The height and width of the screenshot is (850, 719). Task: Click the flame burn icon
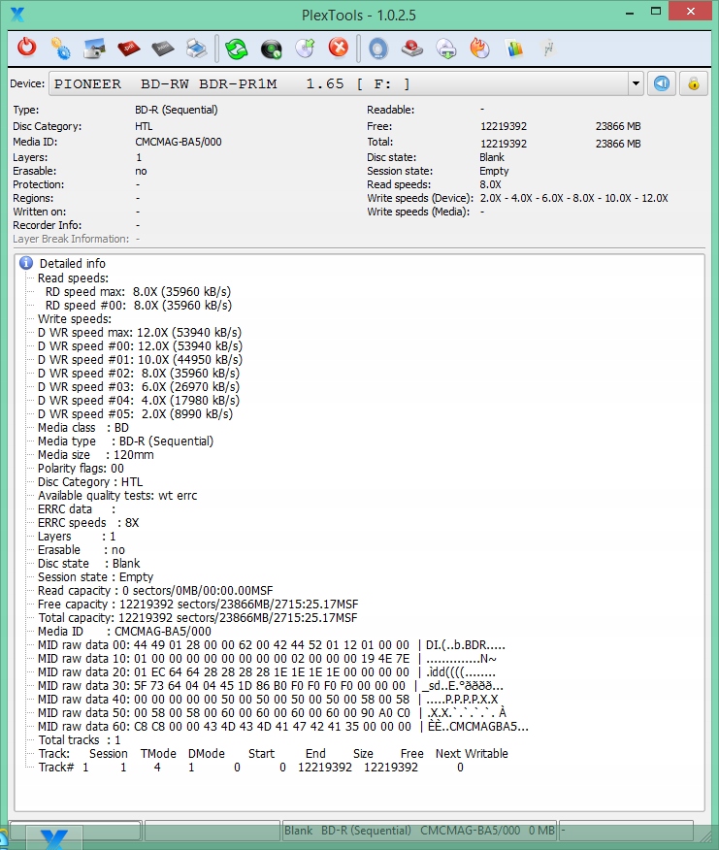(479, 48)
